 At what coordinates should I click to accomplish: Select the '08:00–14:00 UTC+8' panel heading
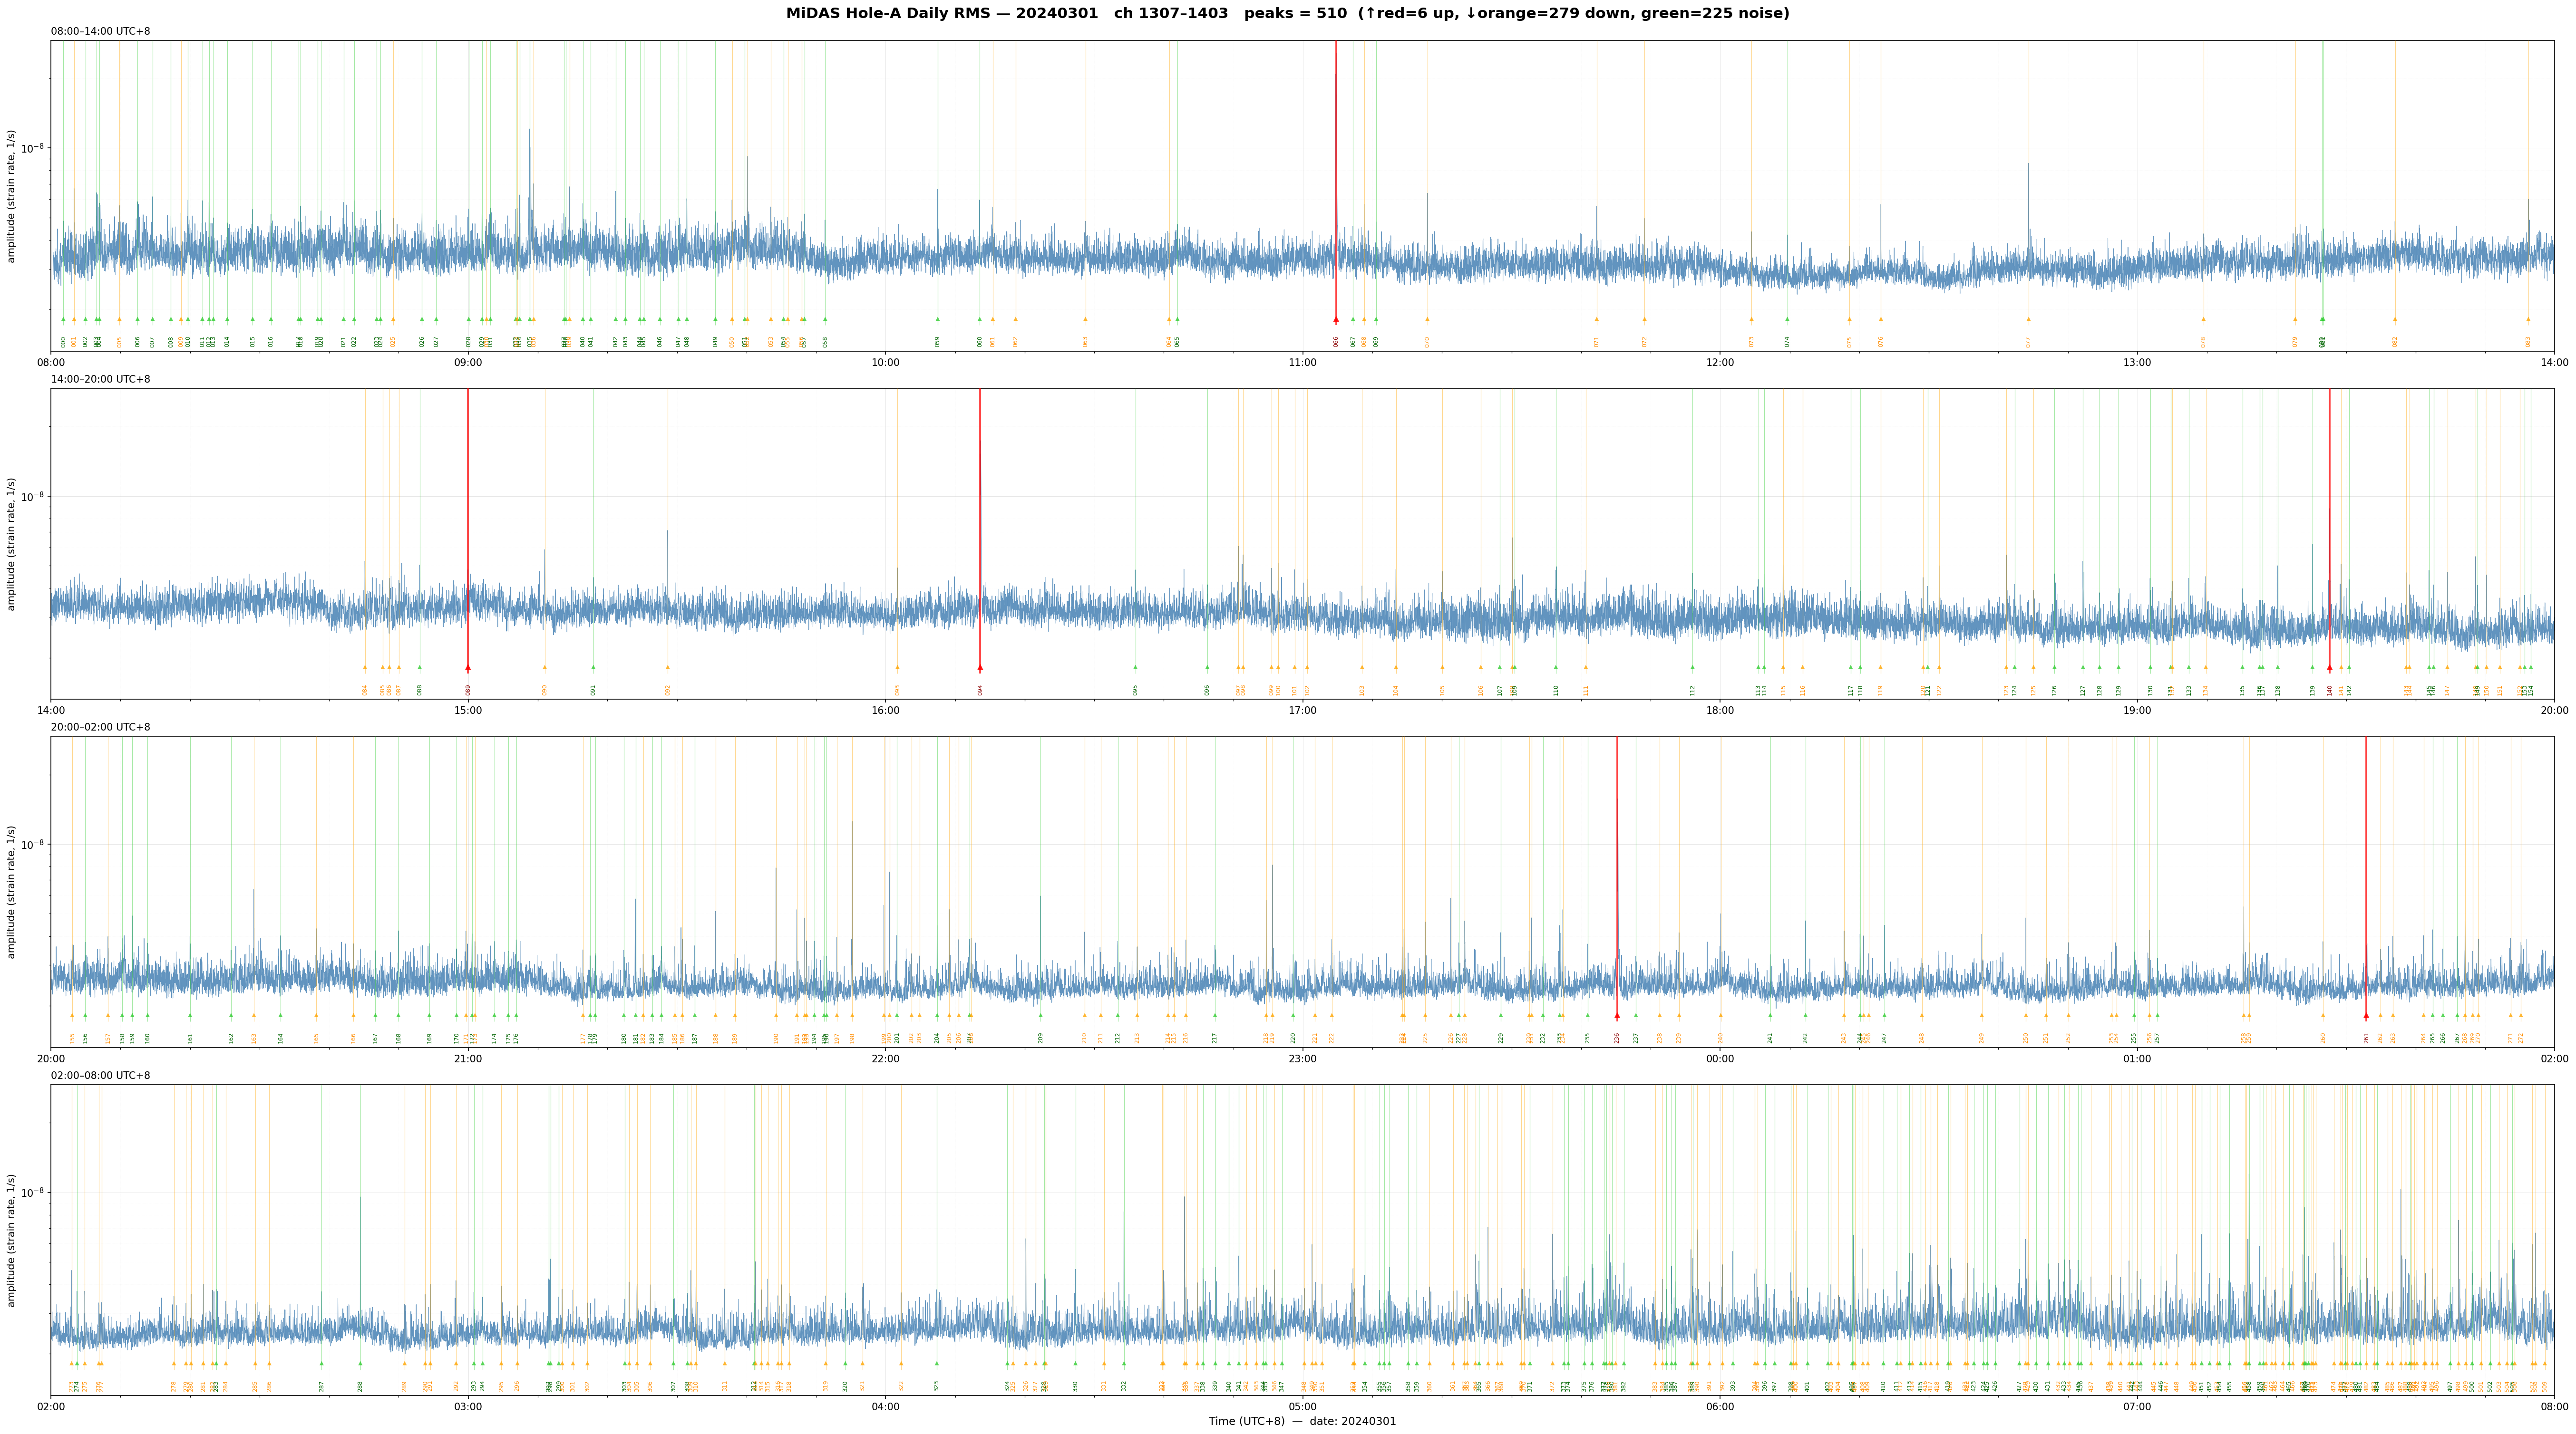click(101, 32)
